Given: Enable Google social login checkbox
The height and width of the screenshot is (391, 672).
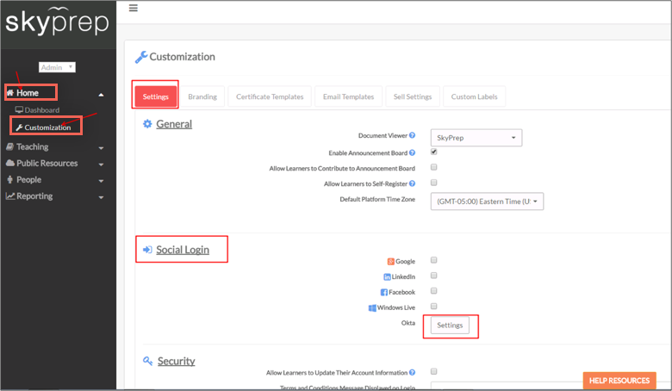Looking at the screenshot, I should 434,260.
